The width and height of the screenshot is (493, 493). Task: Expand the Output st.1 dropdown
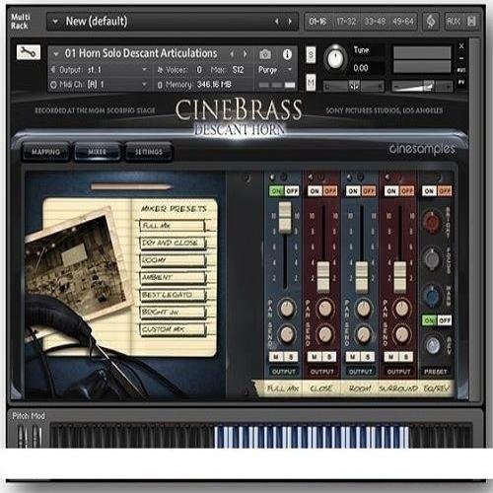(x=144, y=70)
